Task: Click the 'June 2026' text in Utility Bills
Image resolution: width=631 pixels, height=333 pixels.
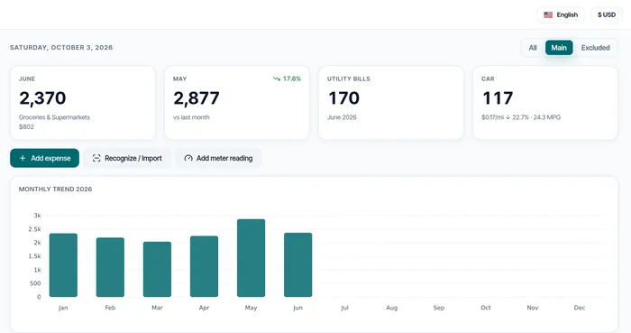Action: [342, 117]
